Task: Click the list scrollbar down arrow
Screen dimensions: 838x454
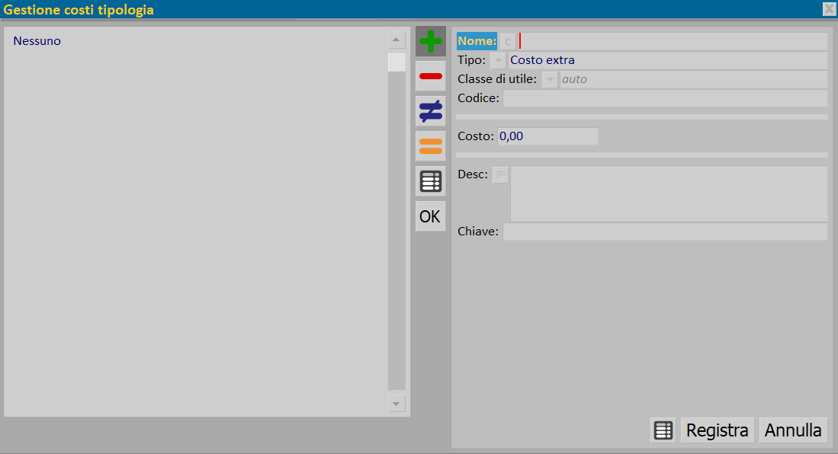Action: pos(396,404)
